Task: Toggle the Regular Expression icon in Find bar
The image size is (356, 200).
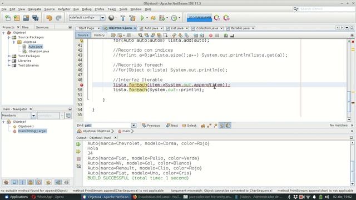Action: [215, 126]
